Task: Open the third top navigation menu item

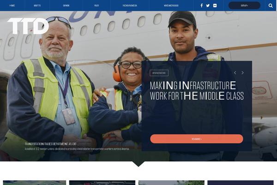Action: click(66, 6)
